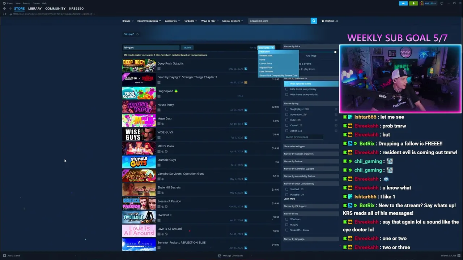The height and width of the screenshot is (260, 463).
Task: Open the Deep Rock Galactic title
Action: click(x=170, y=64)
